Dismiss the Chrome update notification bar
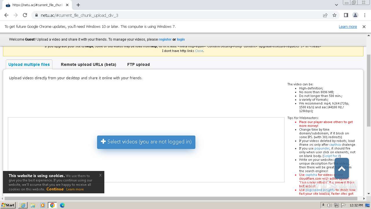Screen dimensions: 371x209 (x=364, y=27)
